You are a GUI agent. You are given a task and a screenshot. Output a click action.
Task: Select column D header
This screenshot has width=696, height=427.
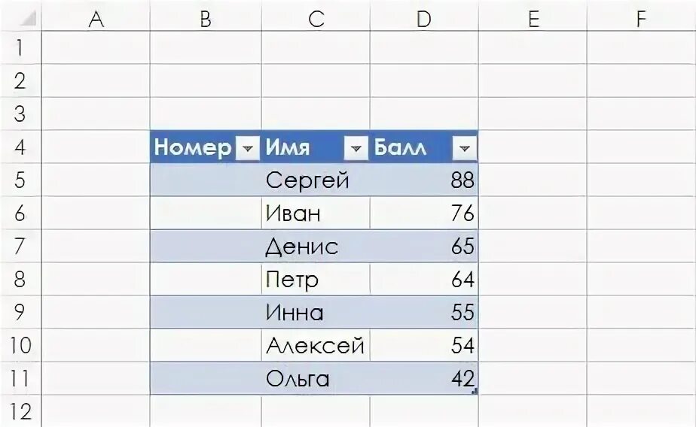[424, 19]
